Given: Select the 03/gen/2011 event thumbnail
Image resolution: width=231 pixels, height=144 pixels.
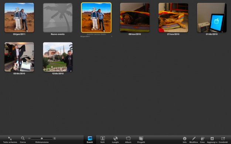Looking at the screenshot, I should point(19,17).
